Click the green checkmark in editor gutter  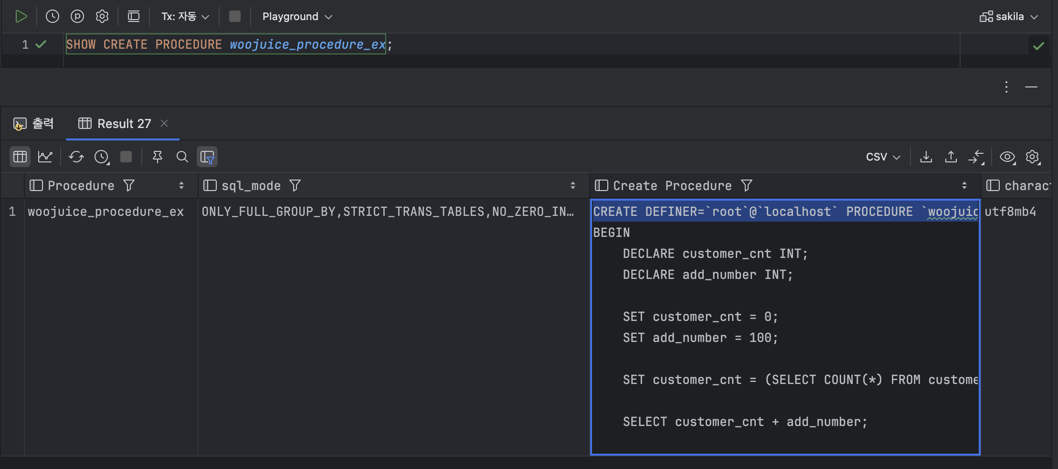41,44
